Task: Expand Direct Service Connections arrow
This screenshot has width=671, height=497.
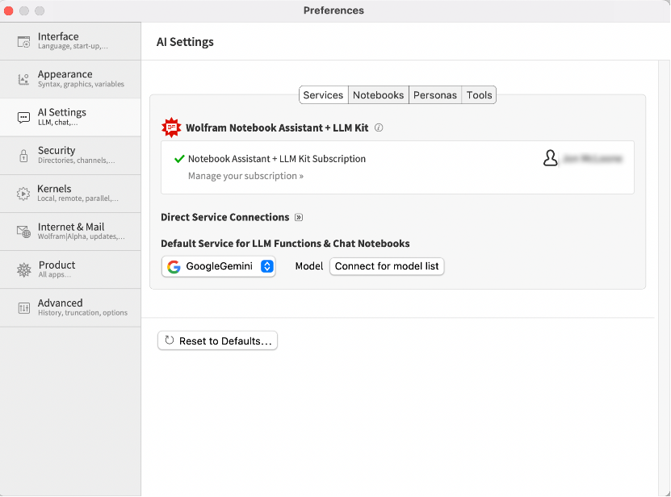Action: point(299,217)
